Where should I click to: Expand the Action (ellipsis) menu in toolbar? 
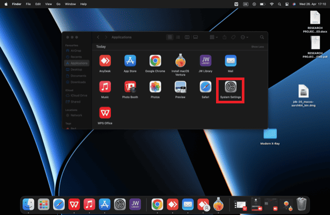click(244, 37)
